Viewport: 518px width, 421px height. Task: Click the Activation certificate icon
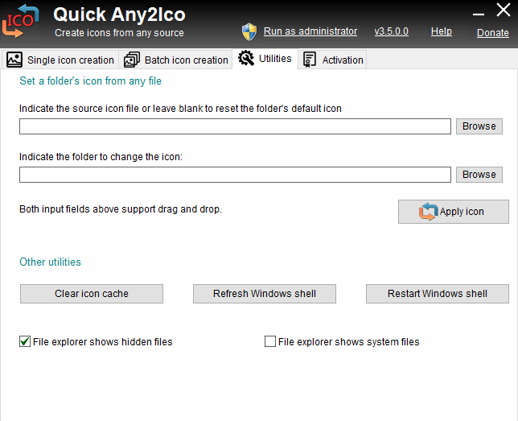[310, 60]
